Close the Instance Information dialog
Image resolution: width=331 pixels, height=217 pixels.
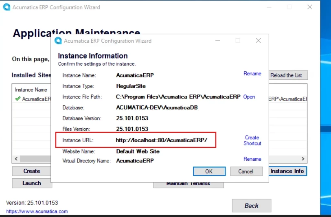(x=258, y=41)
